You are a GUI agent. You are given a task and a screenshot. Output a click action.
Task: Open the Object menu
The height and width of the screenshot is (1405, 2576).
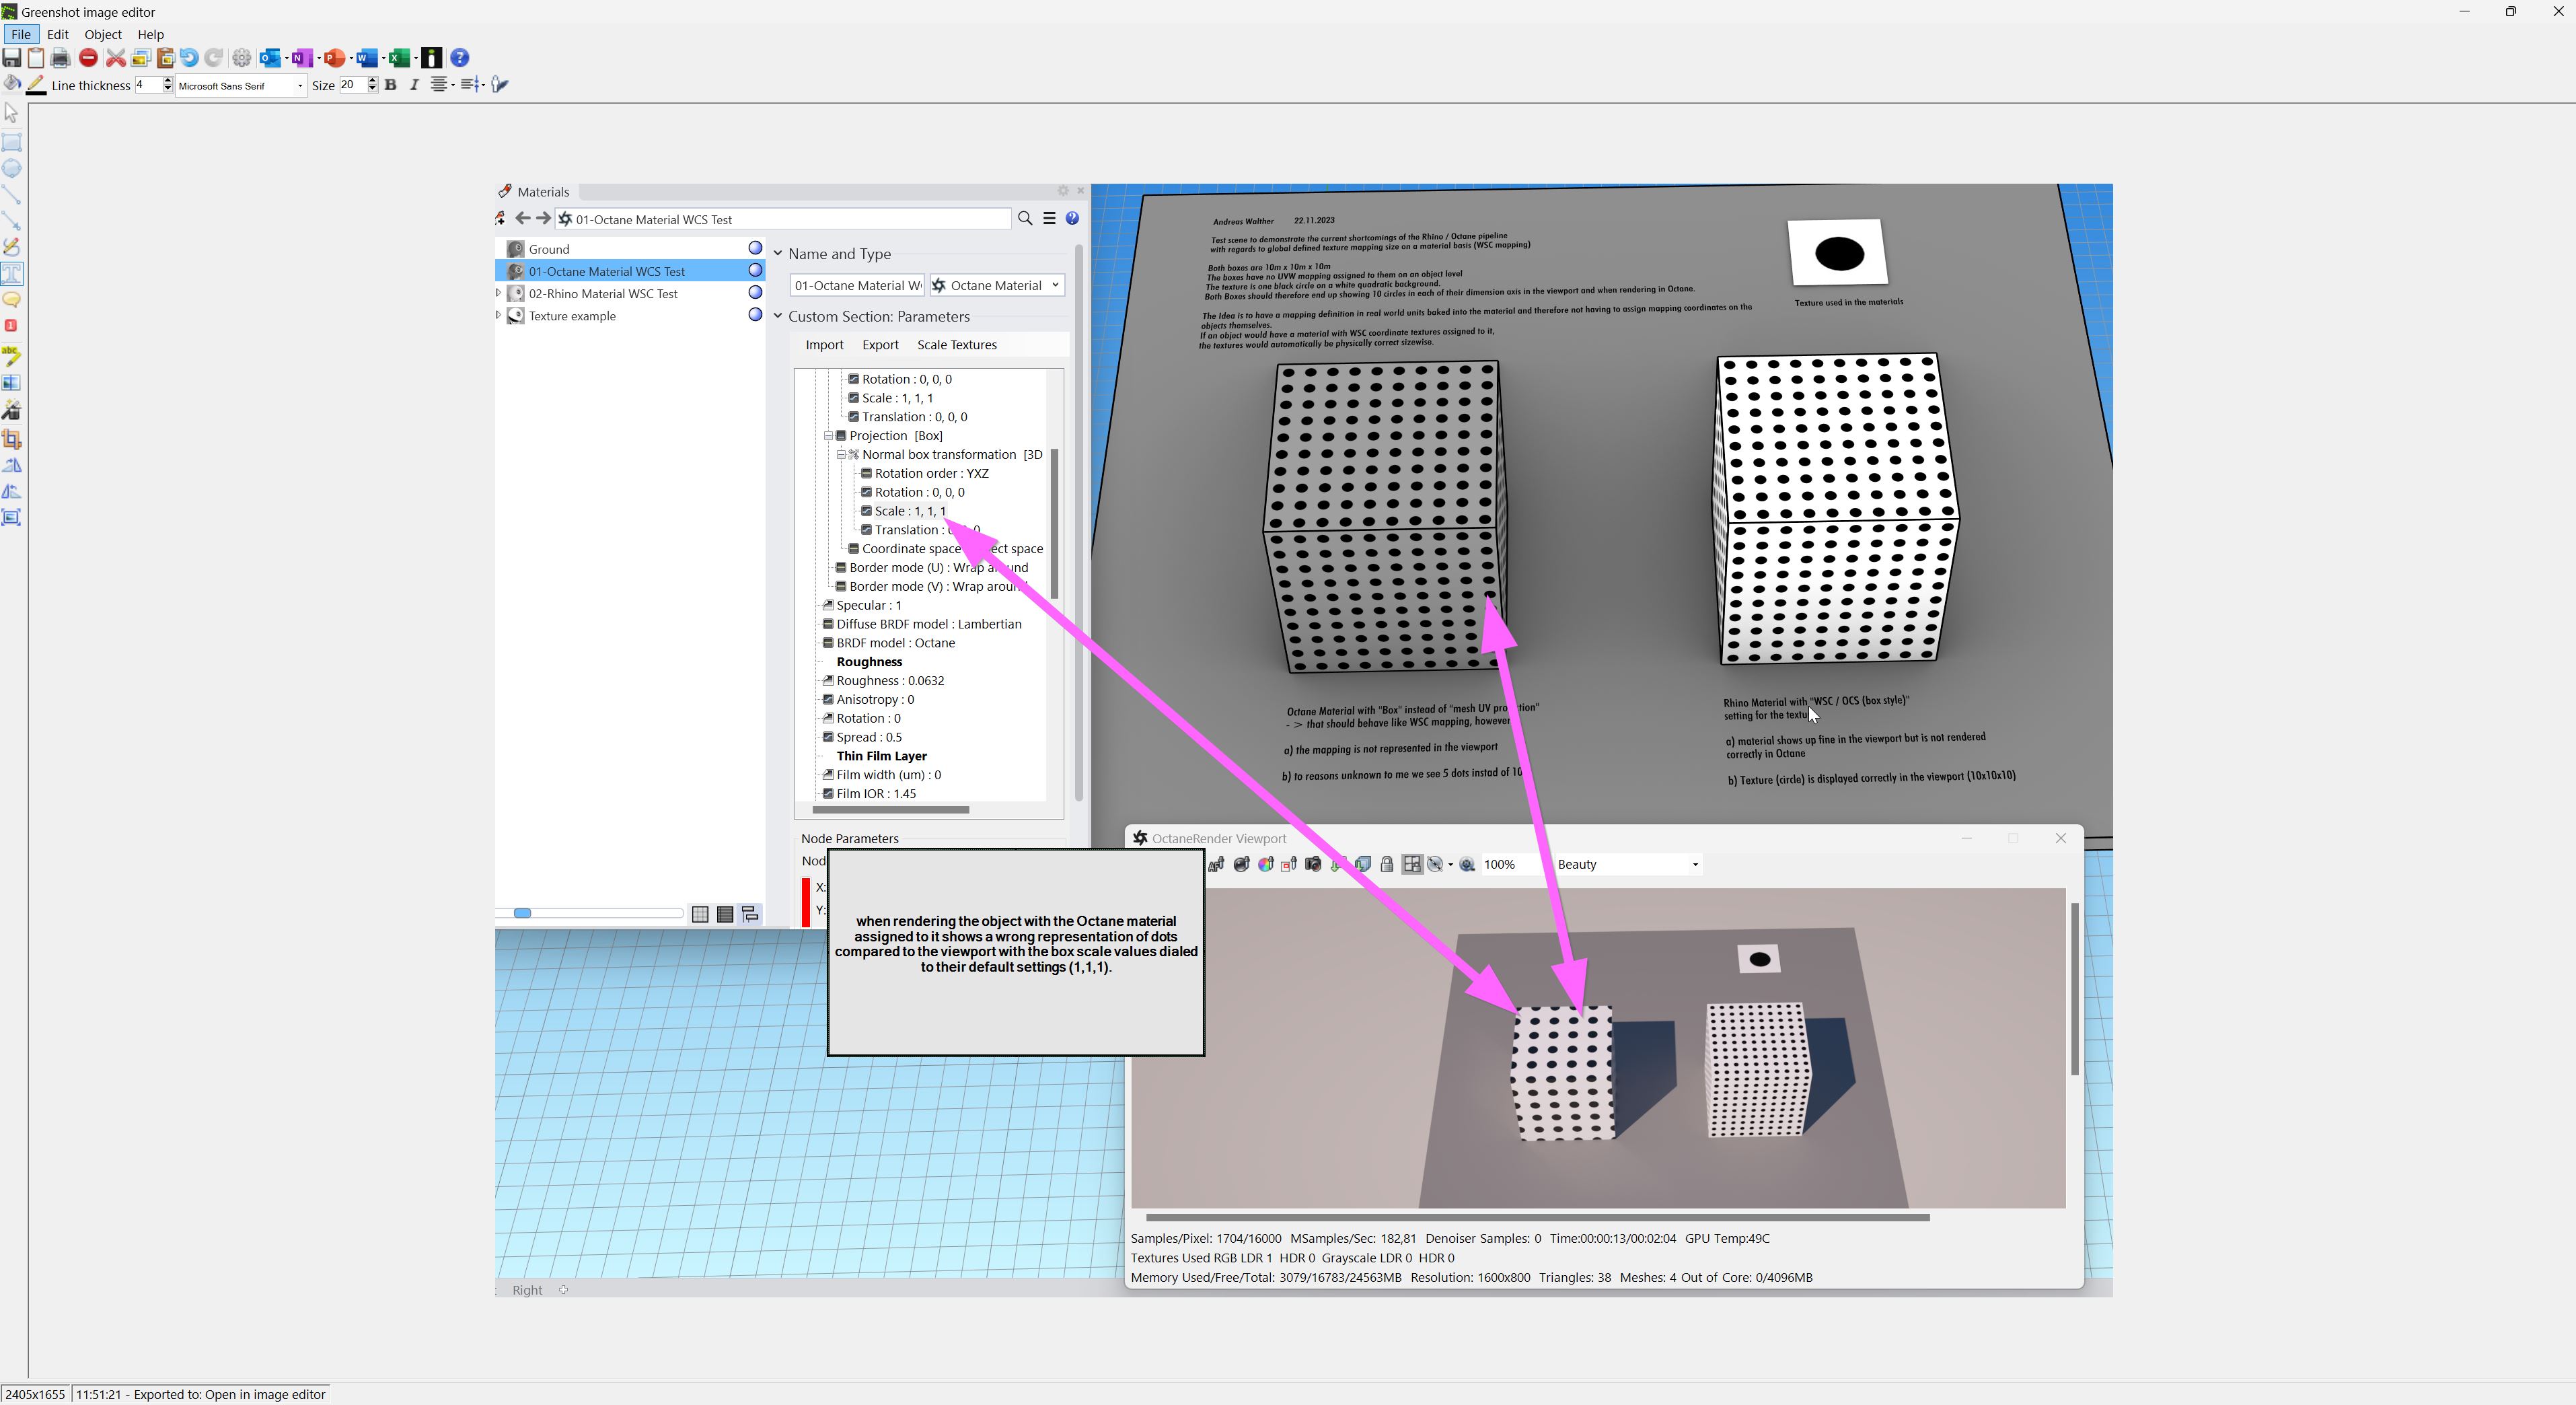pos(103,34)
